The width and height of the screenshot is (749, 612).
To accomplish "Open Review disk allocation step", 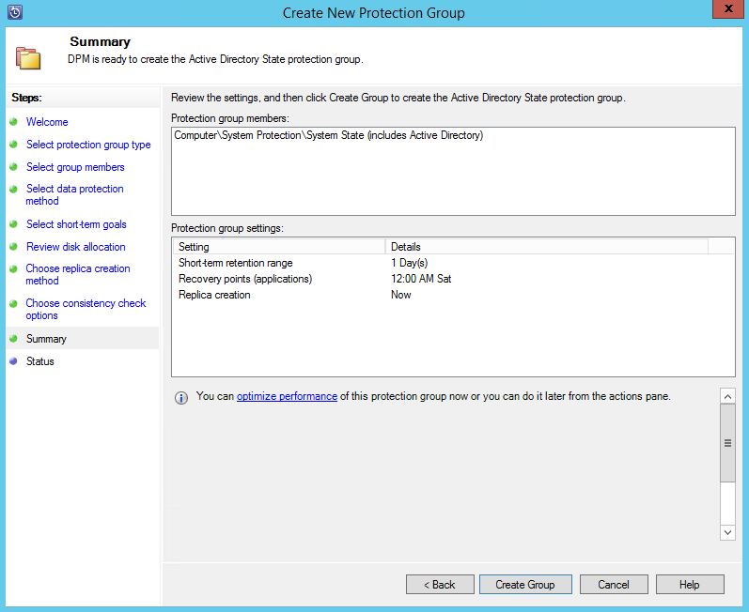I will point(76,247).
